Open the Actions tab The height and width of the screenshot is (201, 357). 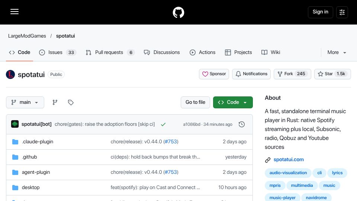[x=202, y=52]
